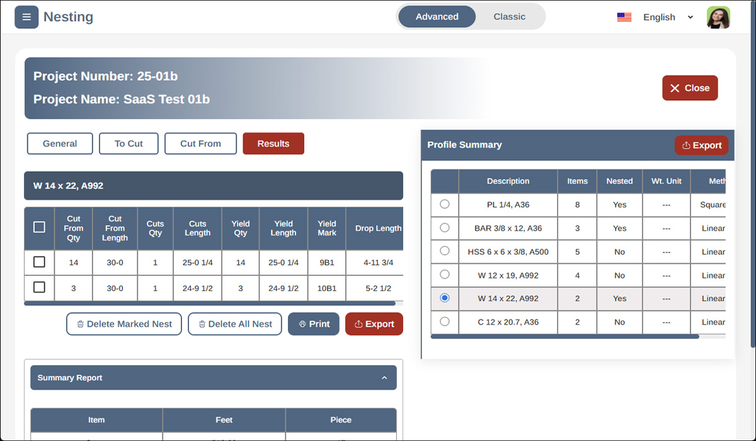The height and width of the screenshot is (441, 756).
Task: Open the English language dropdown
Action: (x=668, y=17)
